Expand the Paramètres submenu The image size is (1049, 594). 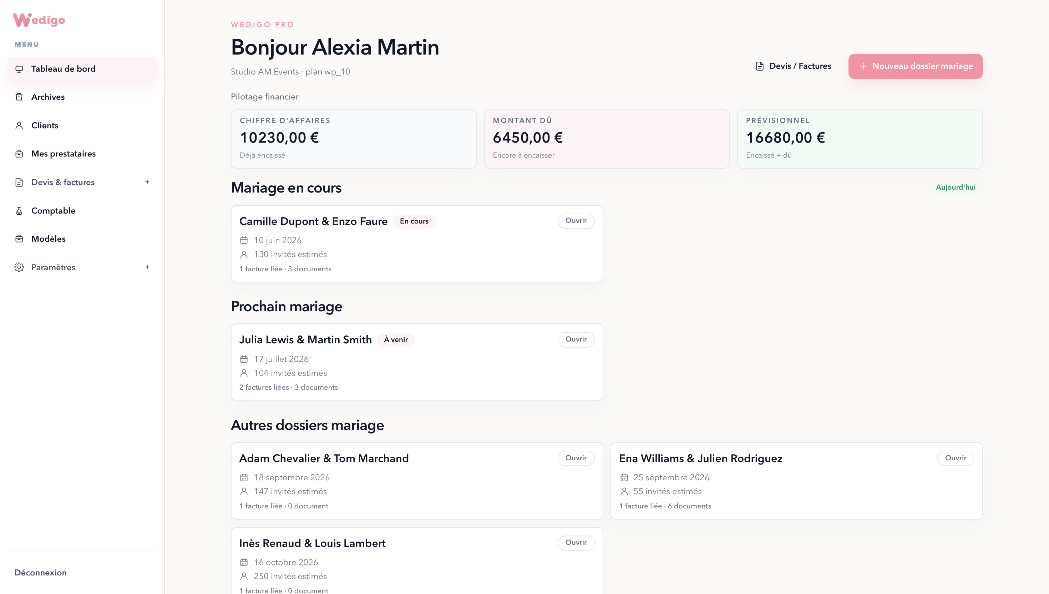click(x=147, y=267)
